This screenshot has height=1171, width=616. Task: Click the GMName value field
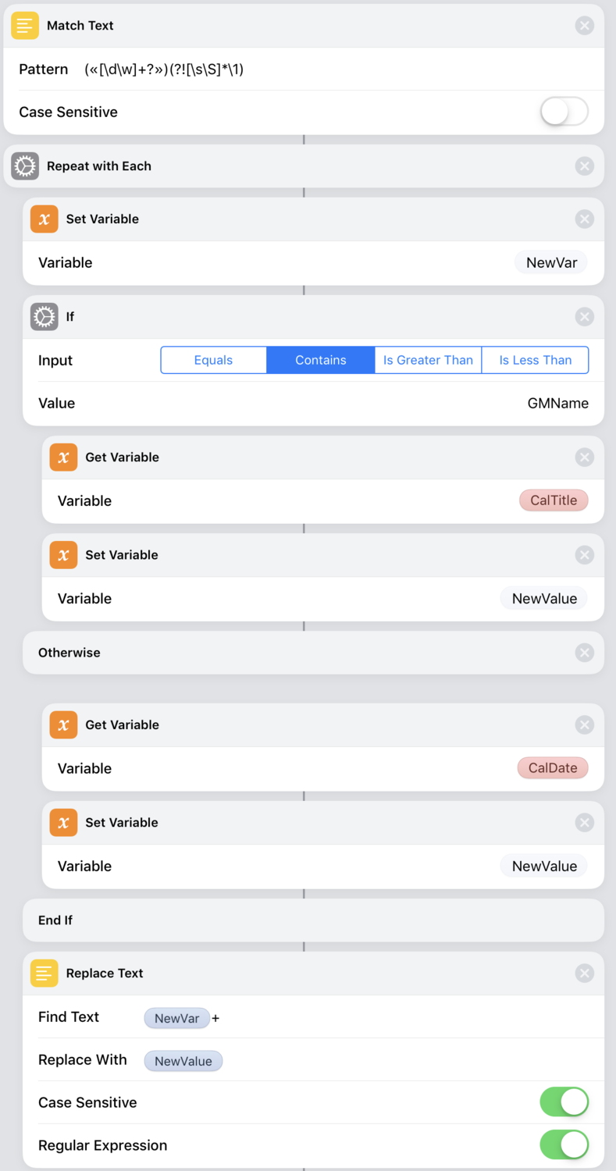[x=557, y=404]
